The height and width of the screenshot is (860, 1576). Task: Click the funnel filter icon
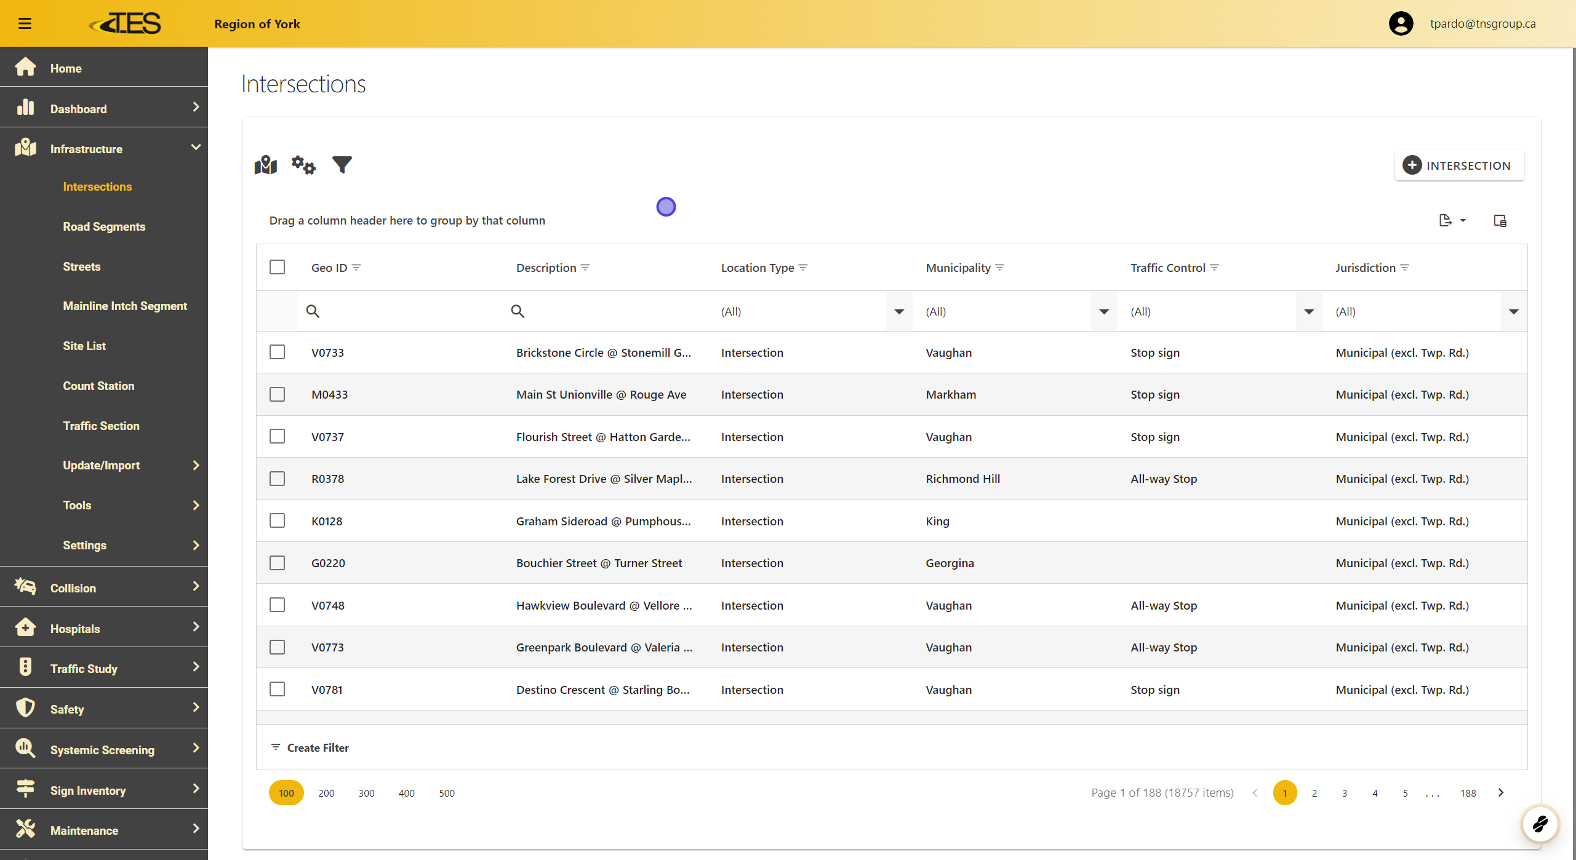click(x=342, y=165)
